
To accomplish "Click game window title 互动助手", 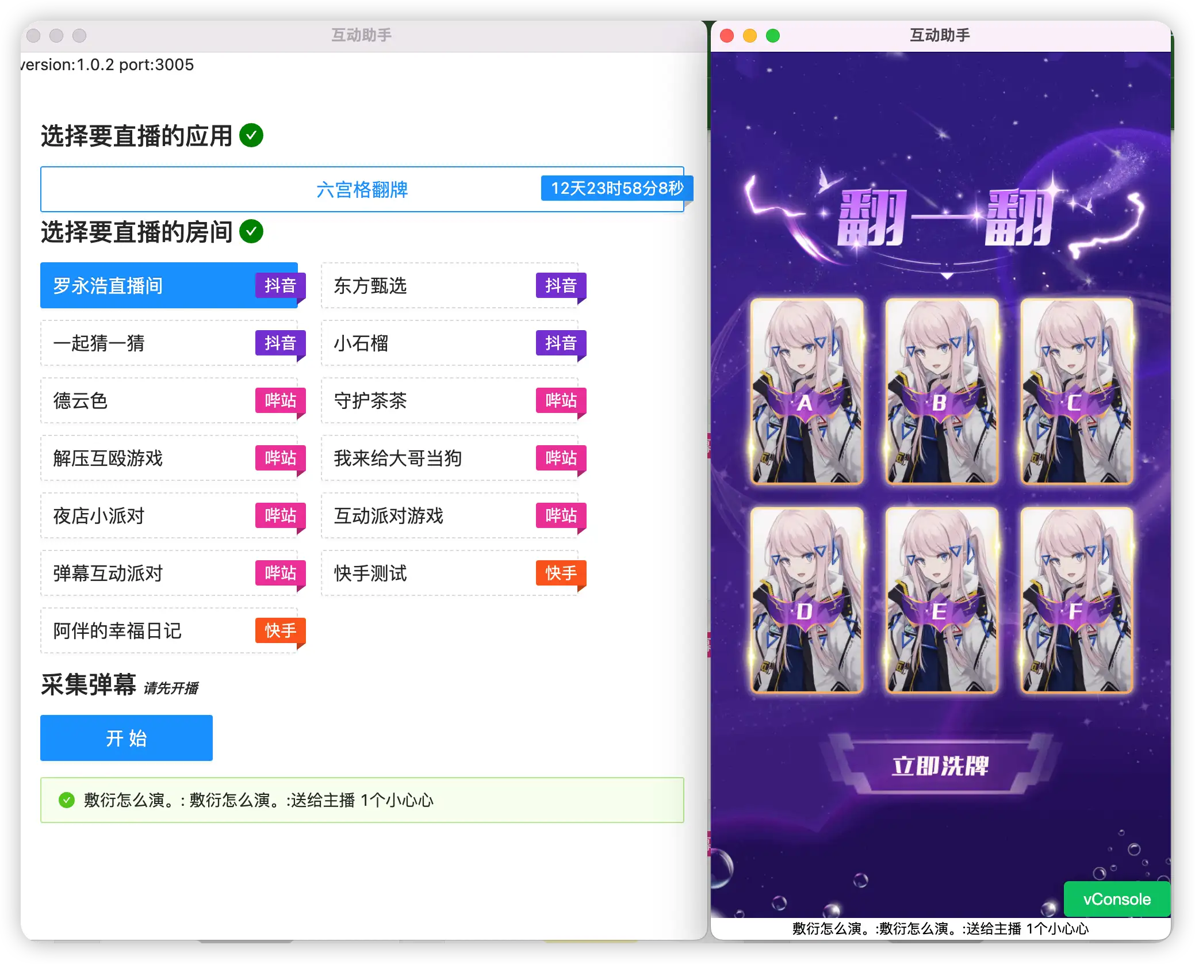I will 940,35.
